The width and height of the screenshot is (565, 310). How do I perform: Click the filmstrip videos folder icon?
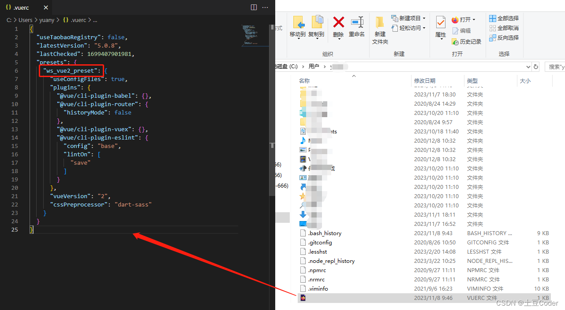[303, 159]
